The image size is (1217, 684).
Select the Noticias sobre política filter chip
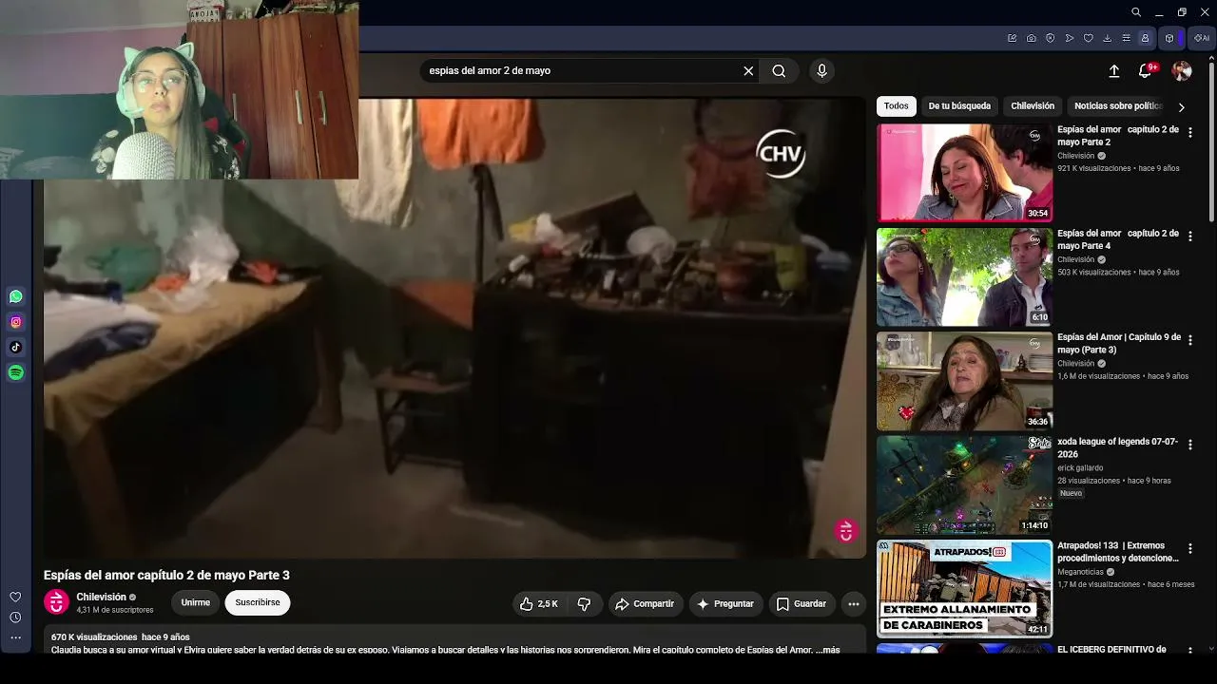coord(1118,106)
